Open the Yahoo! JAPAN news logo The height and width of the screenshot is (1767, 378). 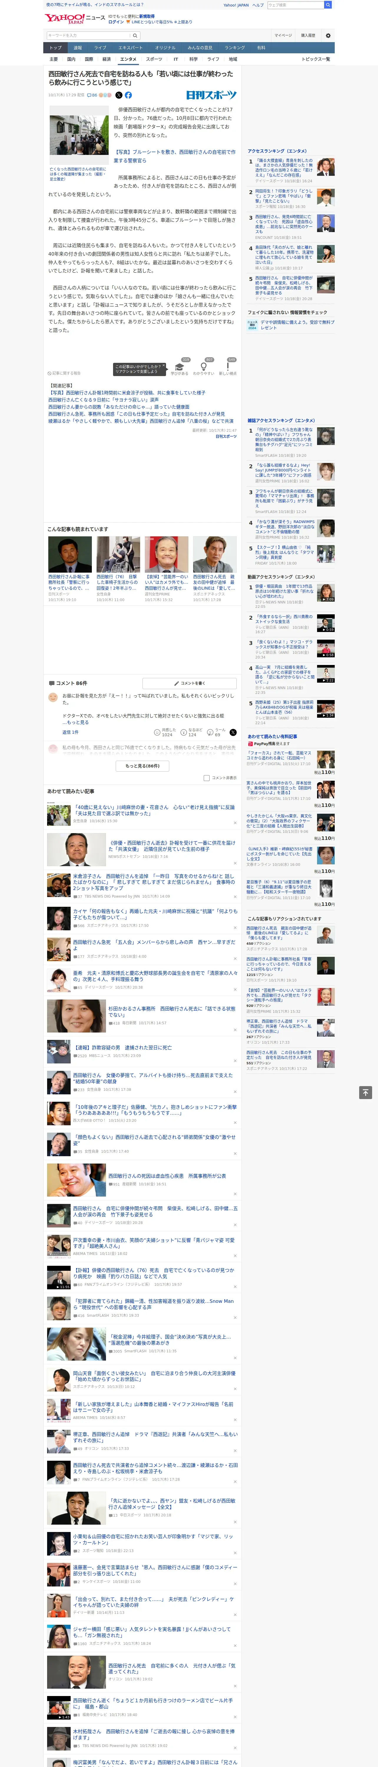coord(75,19)
